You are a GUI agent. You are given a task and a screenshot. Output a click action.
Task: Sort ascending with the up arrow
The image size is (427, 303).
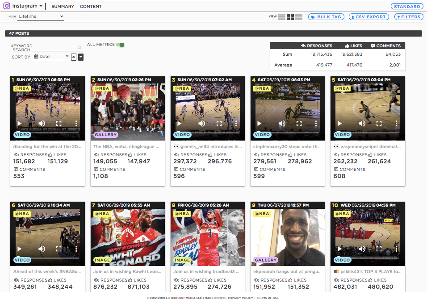click(x=74, y=57)
